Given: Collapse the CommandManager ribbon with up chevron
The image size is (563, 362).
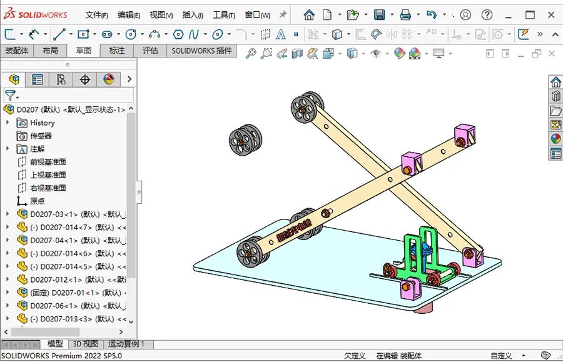Looking at the screenshot, I should [555, 34].
